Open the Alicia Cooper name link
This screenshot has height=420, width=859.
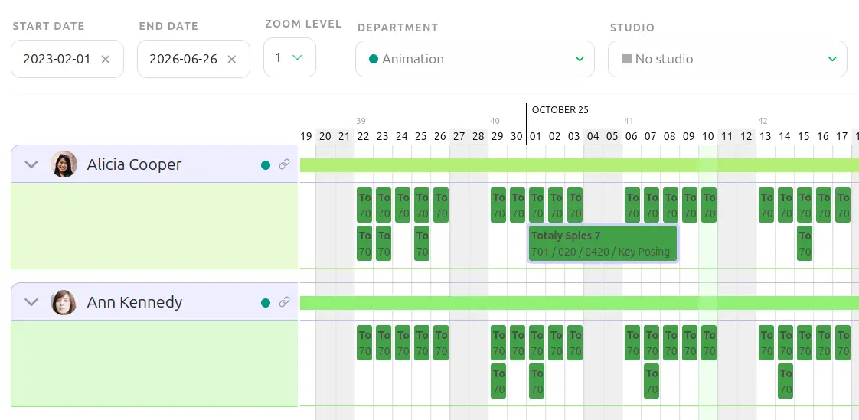point(134,164)
